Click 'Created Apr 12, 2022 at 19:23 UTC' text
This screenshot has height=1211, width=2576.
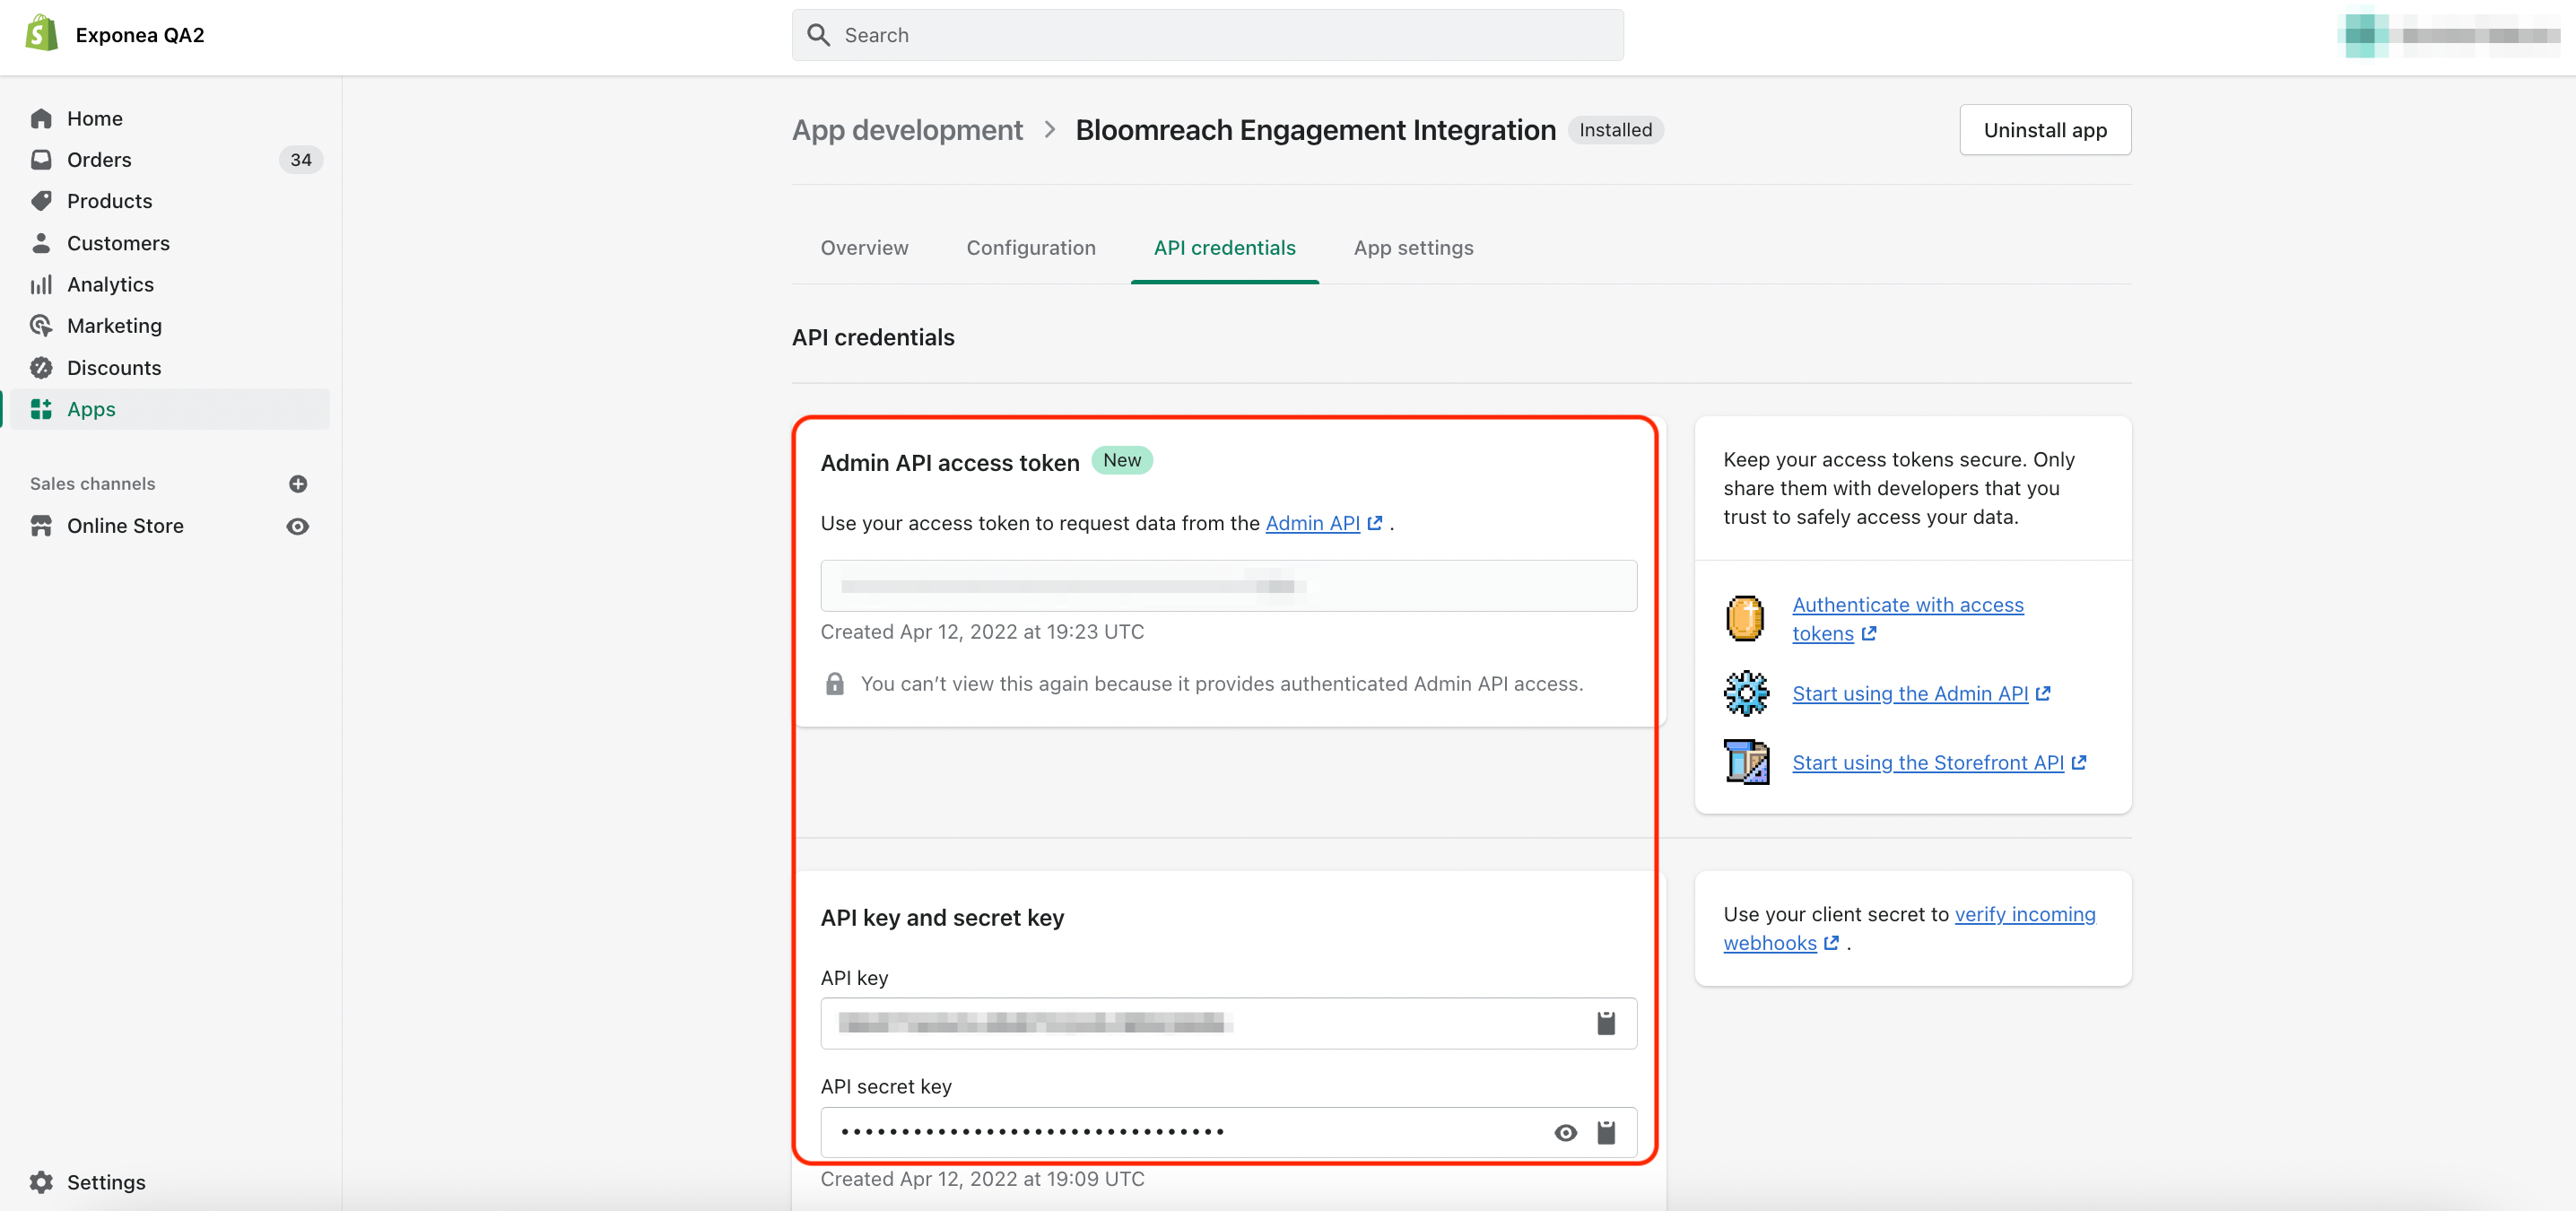[982, 631]
